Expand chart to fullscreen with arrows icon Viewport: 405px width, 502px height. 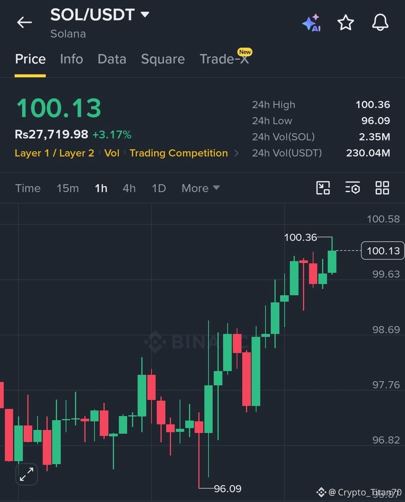tap(27, 474)
